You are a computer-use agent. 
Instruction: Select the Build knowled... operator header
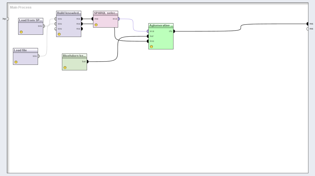click(69, 13)
